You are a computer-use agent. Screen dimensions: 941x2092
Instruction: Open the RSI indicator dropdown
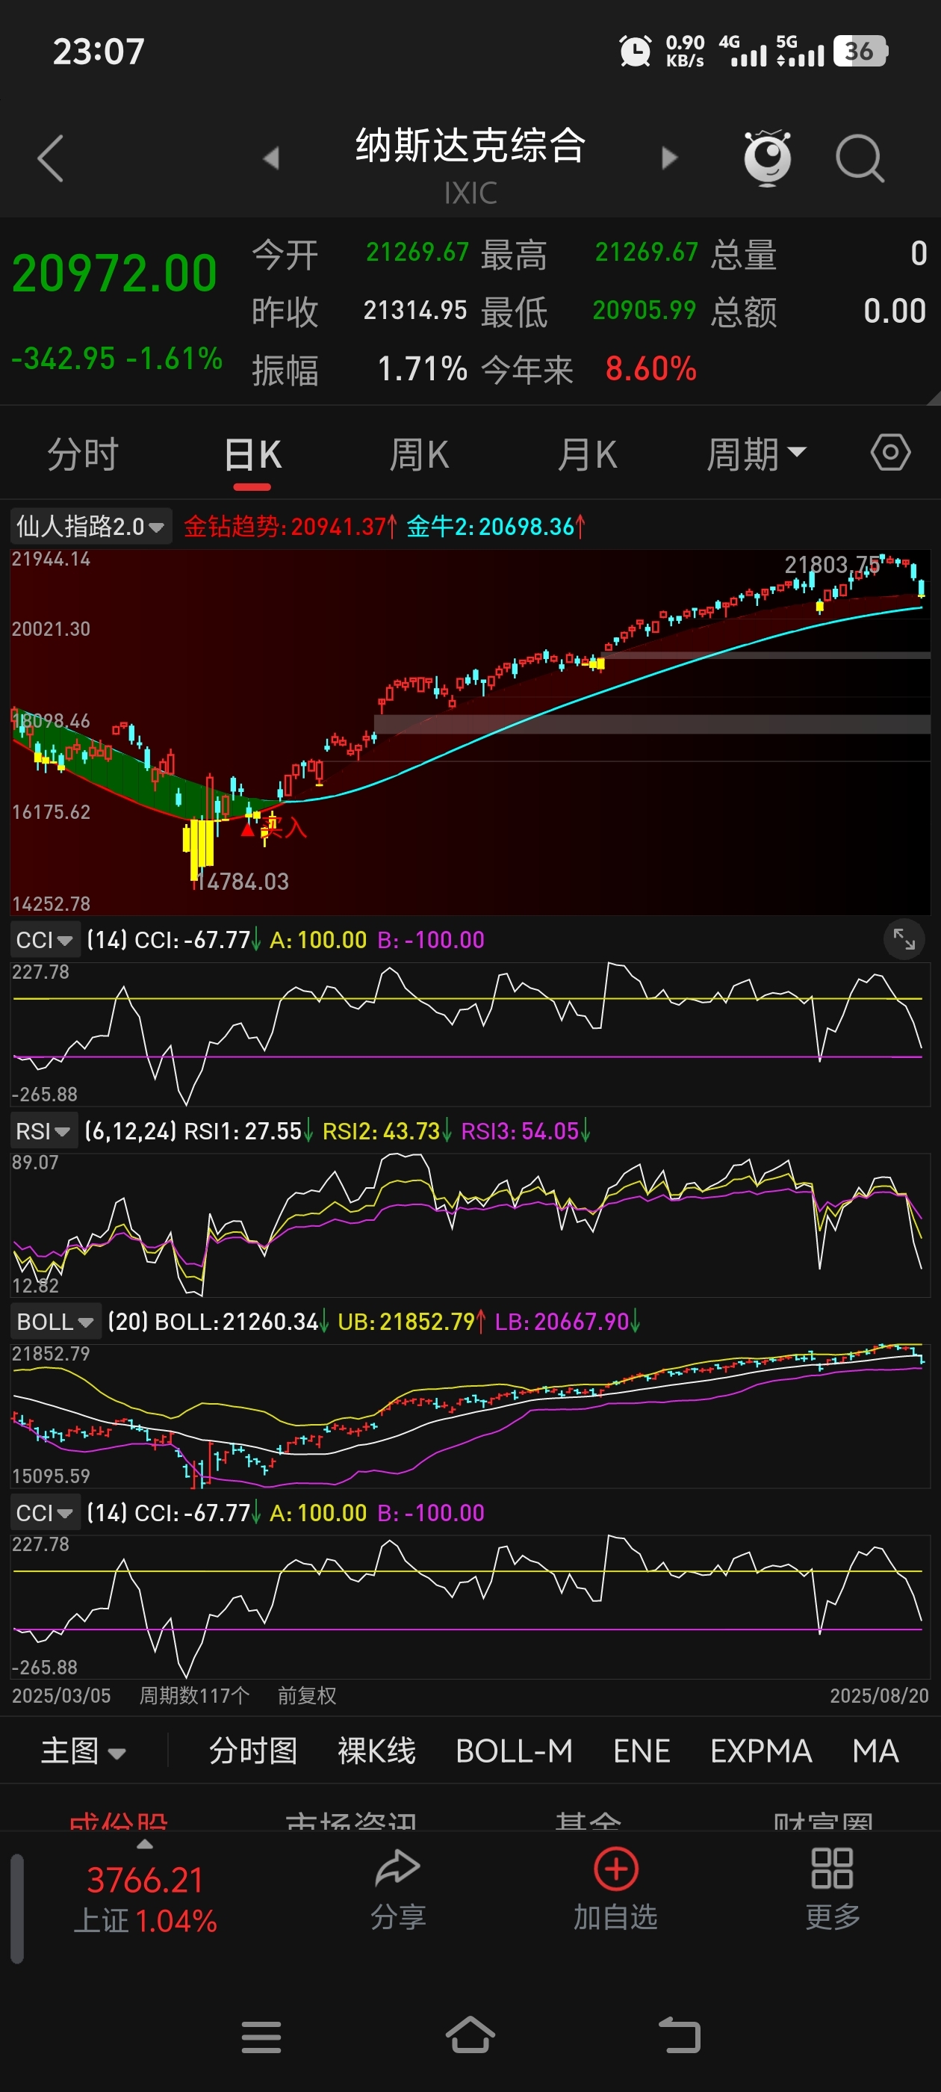[43, 1131]
